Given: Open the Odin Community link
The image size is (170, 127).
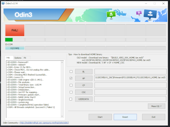Looking at the screenshot, I should coord(44,123).
